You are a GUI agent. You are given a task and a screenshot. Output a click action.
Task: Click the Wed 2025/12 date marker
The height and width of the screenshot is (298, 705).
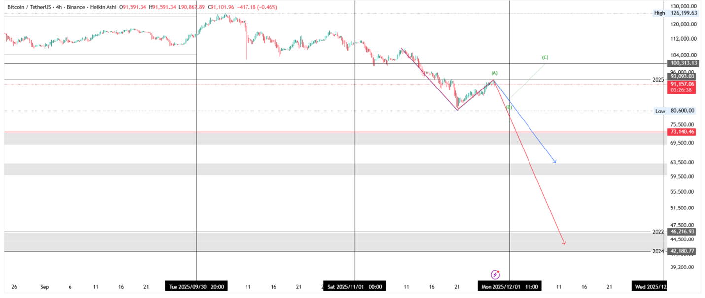650,287
